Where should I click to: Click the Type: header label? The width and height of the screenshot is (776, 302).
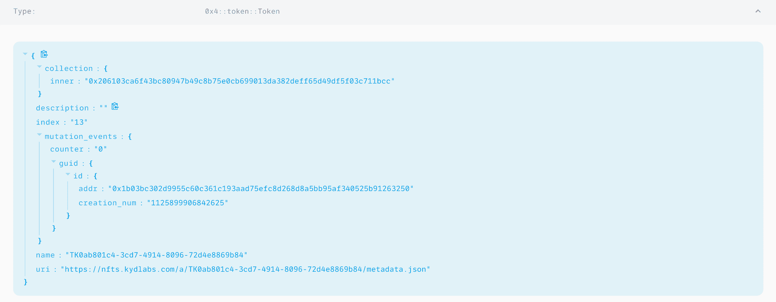point(24,11)
